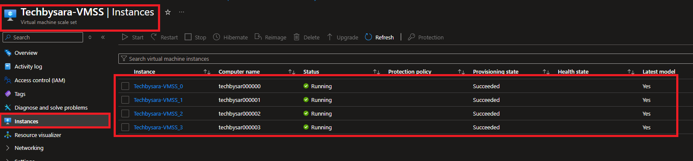Click Succeeded in the Techbysara-VMSS_3 row
Screen dimensions: 693x161
(486, 127)
